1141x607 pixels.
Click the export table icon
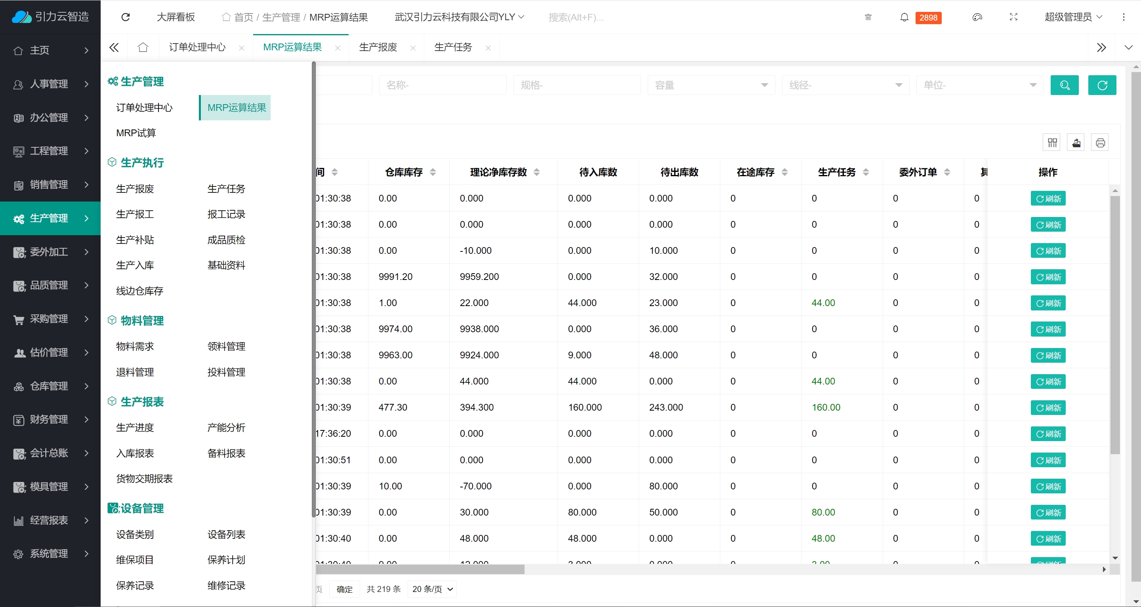(1076, 143)
